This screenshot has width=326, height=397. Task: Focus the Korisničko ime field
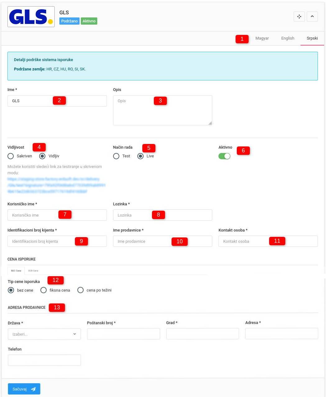click(57, 215)
